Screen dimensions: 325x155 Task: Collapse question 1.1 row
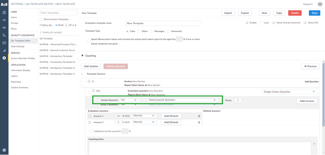(x=89, y=91)
